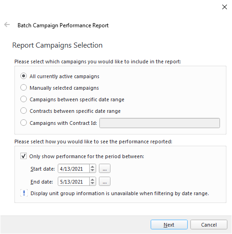Increase End date with up spinner arrow

pyautogui.click(x=92, y=180)
